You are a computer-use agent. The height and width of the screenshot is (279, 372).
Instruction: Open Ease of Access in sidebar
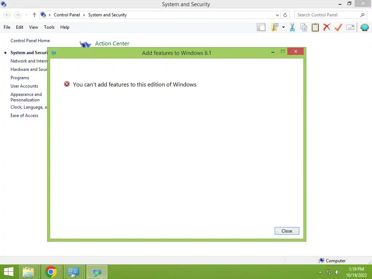coord(24,116)
